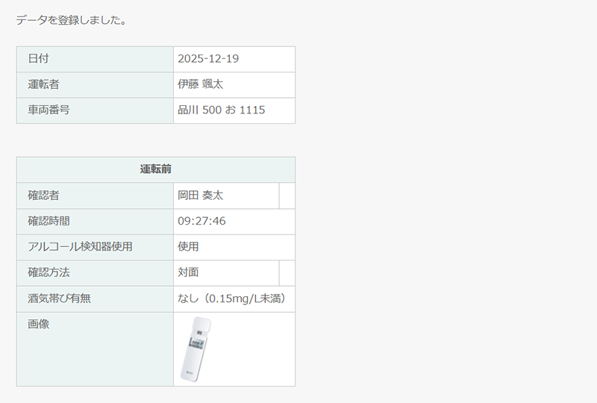597x403 pixels.
Task: Click the 車両番号 row label
Action: tap(49, 110)
